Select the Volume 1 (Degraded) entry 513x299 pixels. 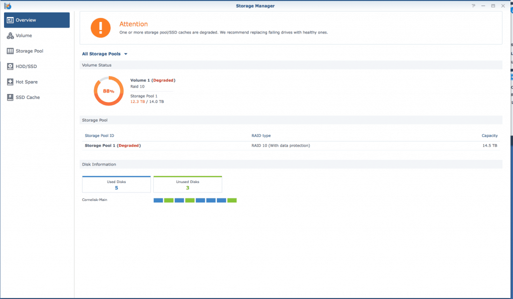pyautogui.click(x=153, y=80)
